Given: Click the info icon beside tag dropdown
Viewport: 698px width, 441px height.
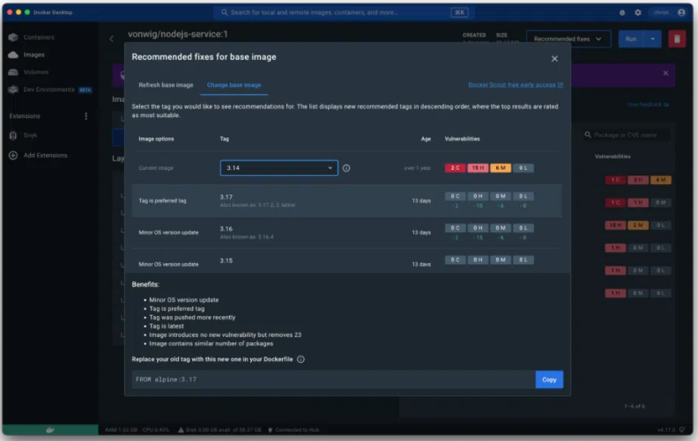Looking at the screenshot, I should coord(345,168).
